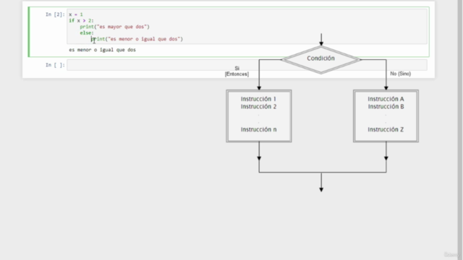The height and width of the screenshot is (260, 463).
Task: Click the 'else:' code line
Action: [x=87, y=33]
